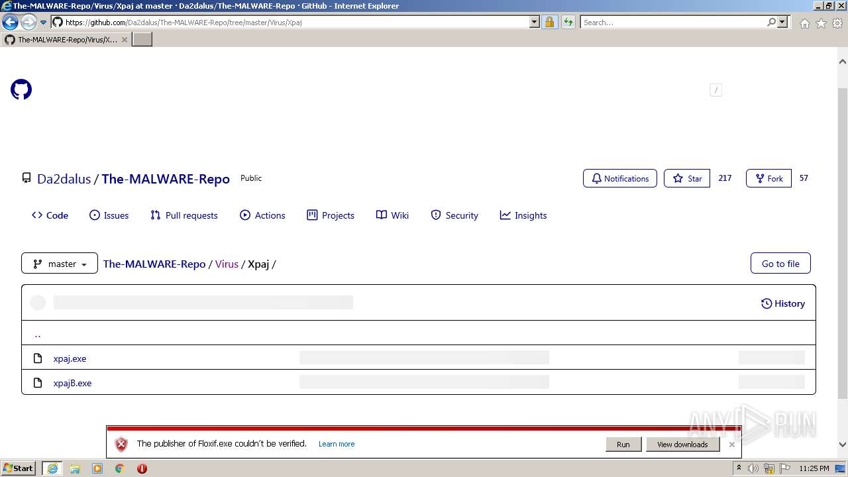Click the browser Forward arrow

point(28,22)
